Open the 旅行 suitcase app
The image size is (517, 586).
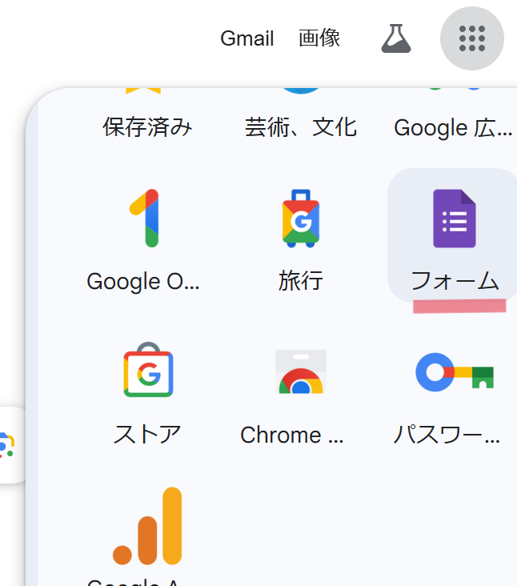(301, 219)
